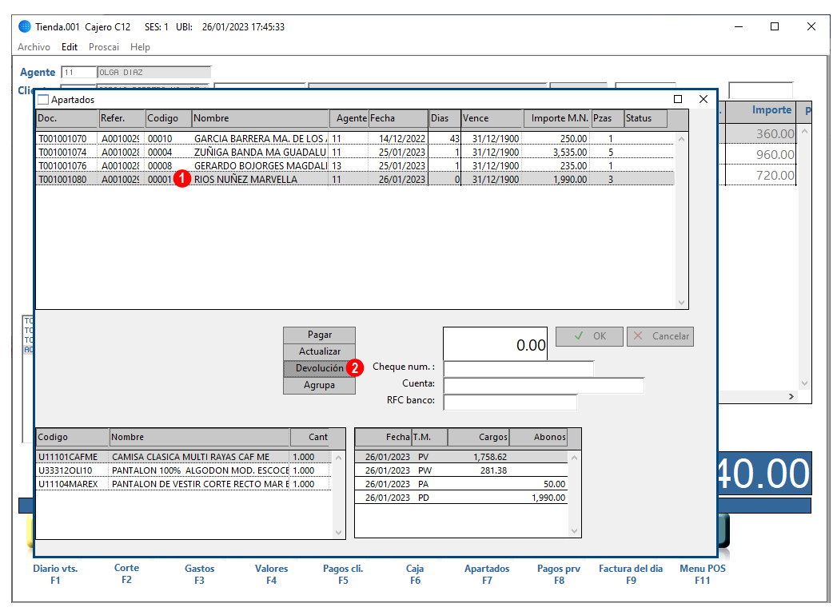Click the Status column header
The width and height of the screenshot is (837, 611).
(646, 118)
